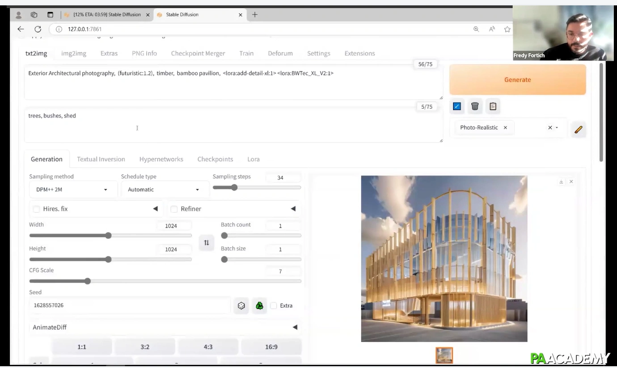The width and height of the screenshot is (617, 368).
Task: Click the green recycle reuse seed icon
Action: (259, 306)
